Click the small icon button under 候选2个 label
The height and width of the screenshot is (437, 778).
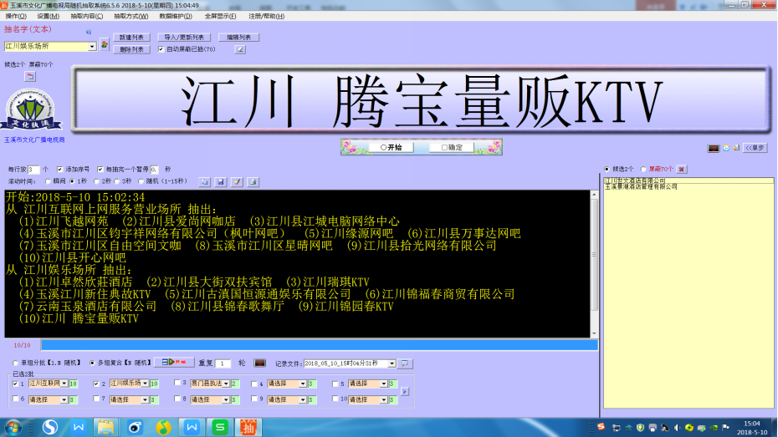[30, 76]
